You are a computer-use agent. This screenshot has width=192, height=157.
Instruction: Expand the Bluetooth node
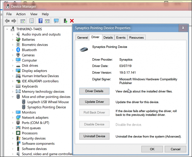pos(13,50)
